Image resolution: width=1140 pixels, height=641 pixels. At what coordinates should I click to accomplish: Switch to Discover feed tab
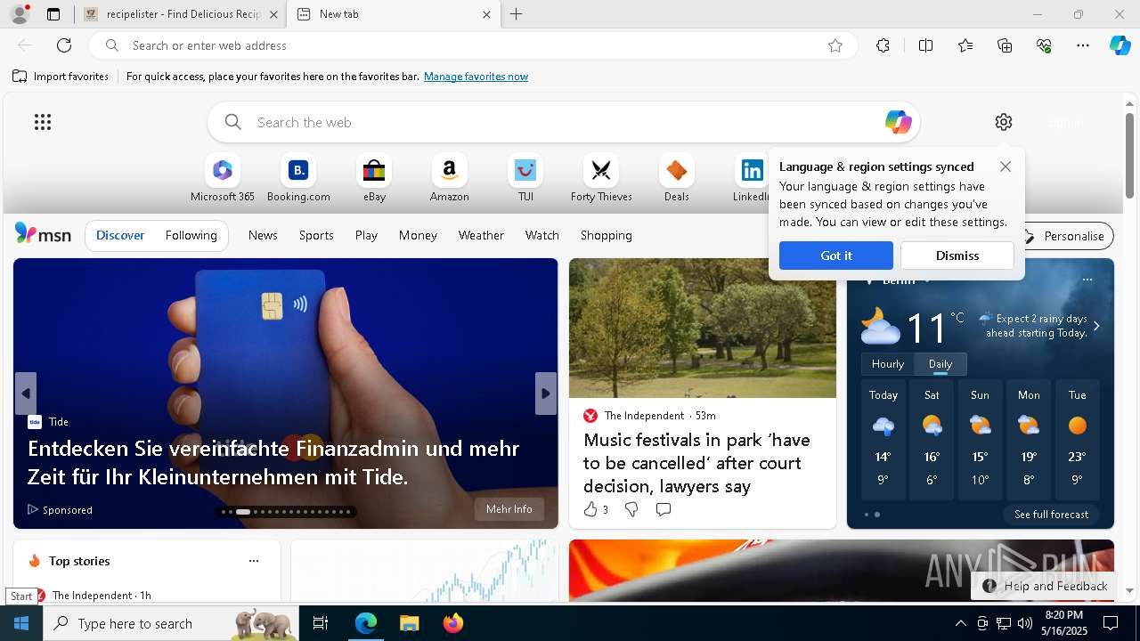(x=120, y=235)
